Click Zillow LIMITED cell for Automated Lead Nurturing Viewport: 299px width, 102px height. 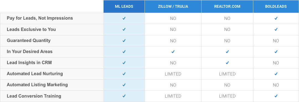coord(173,74)
